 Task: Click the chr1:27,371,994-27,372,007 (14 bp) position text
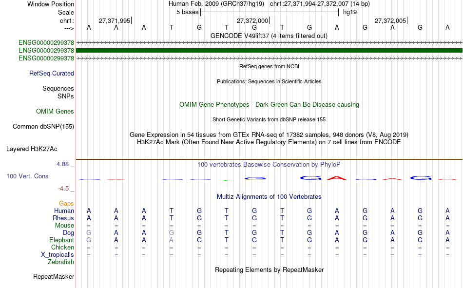tap(320, 4)
